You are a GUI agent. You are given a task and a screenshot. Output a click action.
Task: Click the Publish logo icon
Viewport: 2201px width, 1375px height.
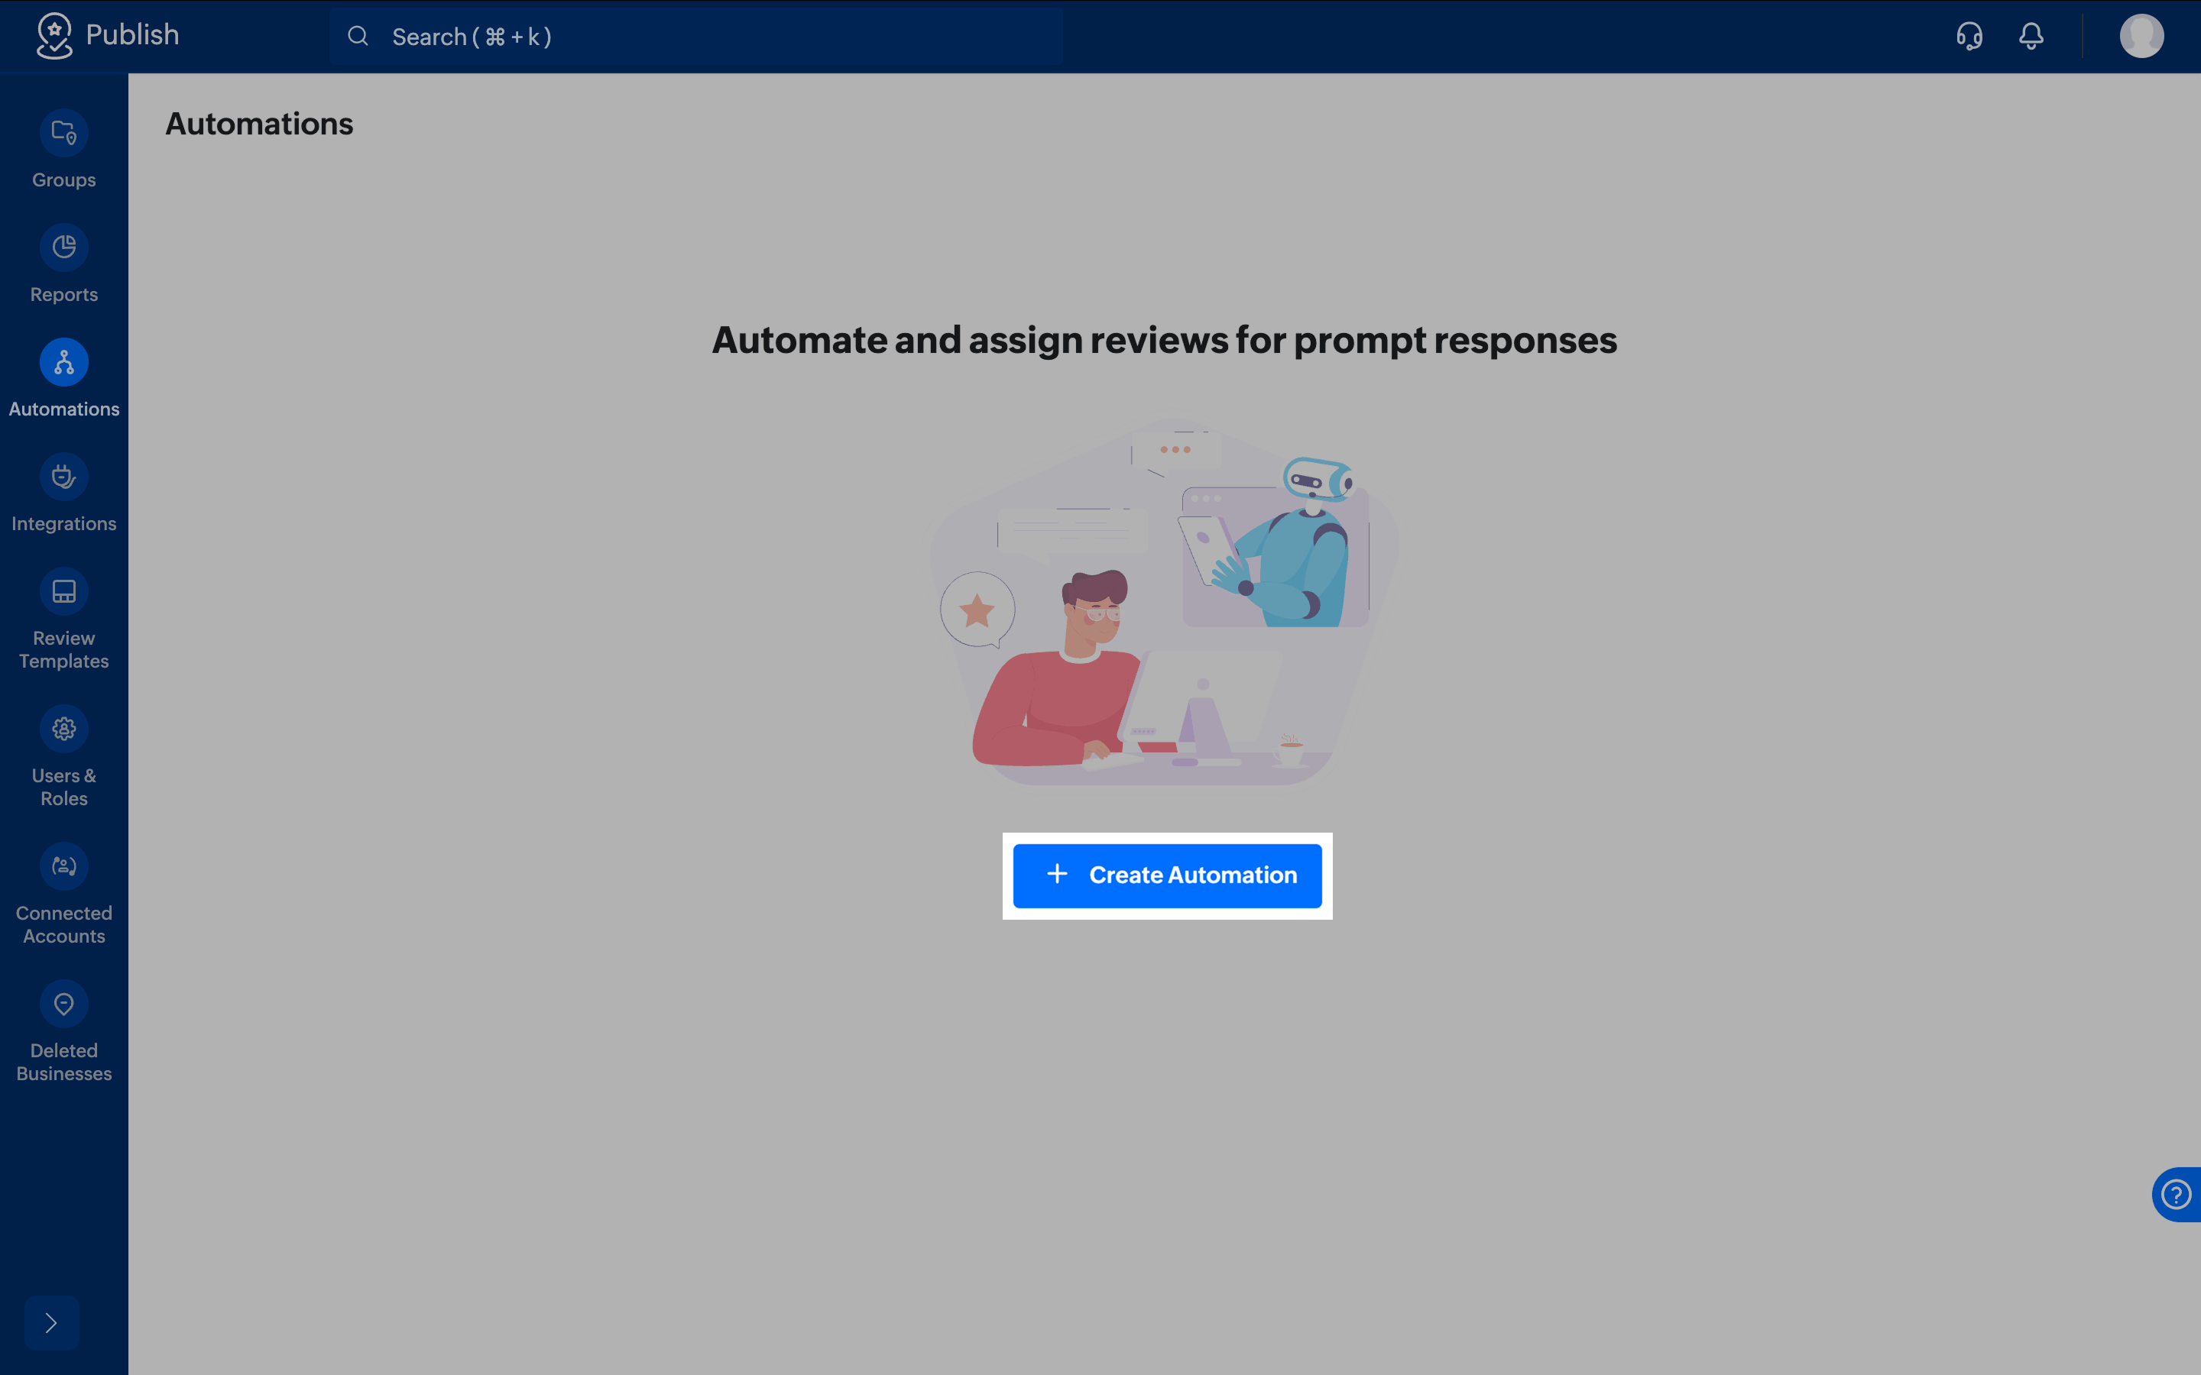[x=54, y=37]
